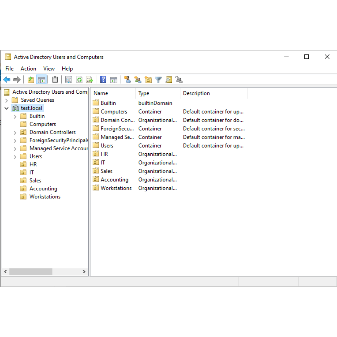
Task: Expand Managed Service Accounts tree node
Action: pos(15,149)
